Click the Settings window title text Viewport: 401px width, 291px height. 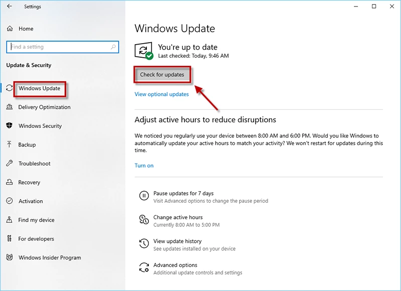point(33,7)
